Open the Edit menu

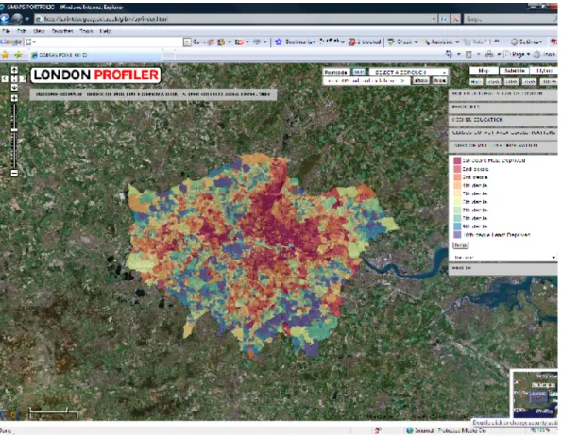[22, 31]
